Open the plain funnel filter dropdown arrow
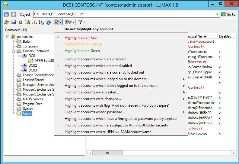This screenshot has height=164, width=239. [84, 23]
